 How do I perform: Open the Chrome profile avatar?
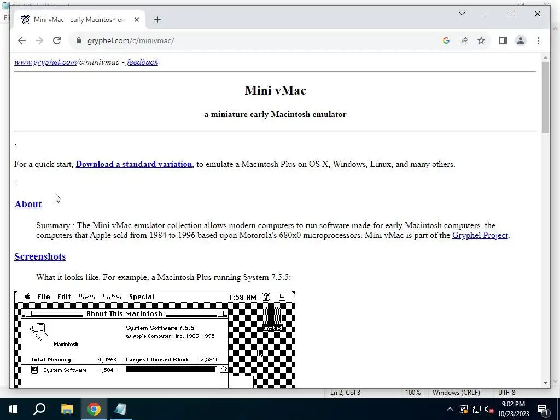point(521,40)
